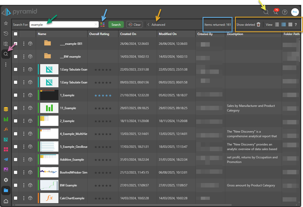Image resolution: width=303 pixels, height=207 pixels.
Task: Open the Recents clock icon
Action: pyautogui.click(x=6, y=33)
